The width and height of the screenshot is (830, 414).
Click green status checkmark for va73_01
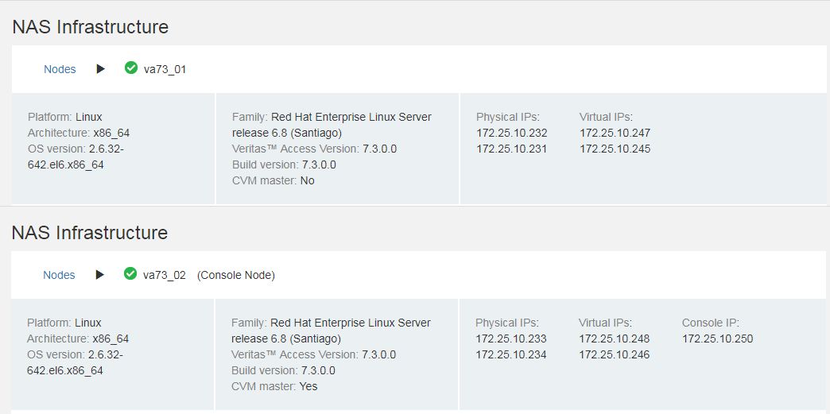tap(131, 68)
